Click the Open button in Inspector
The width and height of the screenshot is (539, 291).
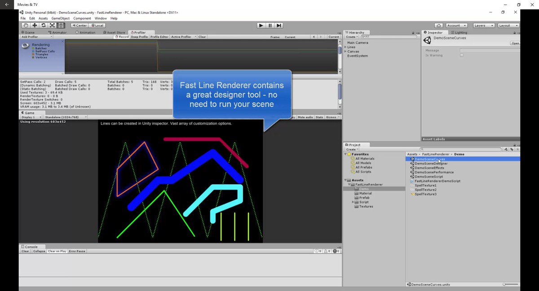(515, 43)
